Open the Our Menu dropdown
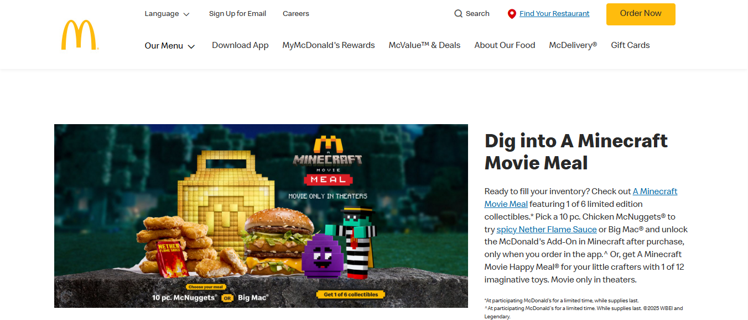 click(164, 45)
